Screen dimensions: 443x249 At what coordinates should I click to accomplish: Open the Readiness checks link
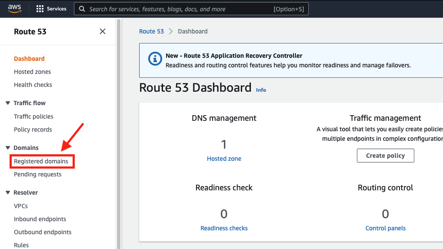tap(224, 228)
